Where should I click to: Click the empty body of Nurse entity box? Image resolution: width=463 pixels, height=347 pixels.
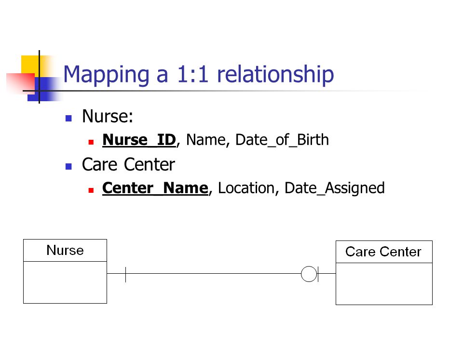(x=65, y=282)
